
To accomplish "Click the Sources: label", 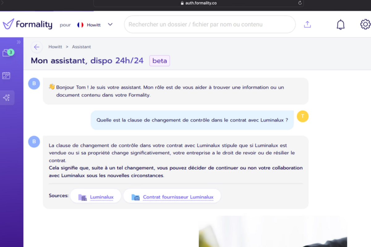I will point(59,196).
